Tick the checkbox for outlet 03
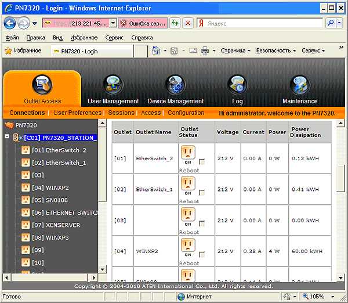The image size is (348, 303). click(201, 223)
